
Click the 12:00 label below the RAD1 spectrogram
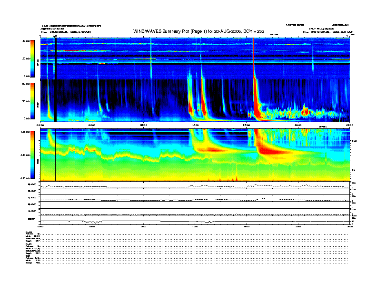coord(195,125)
